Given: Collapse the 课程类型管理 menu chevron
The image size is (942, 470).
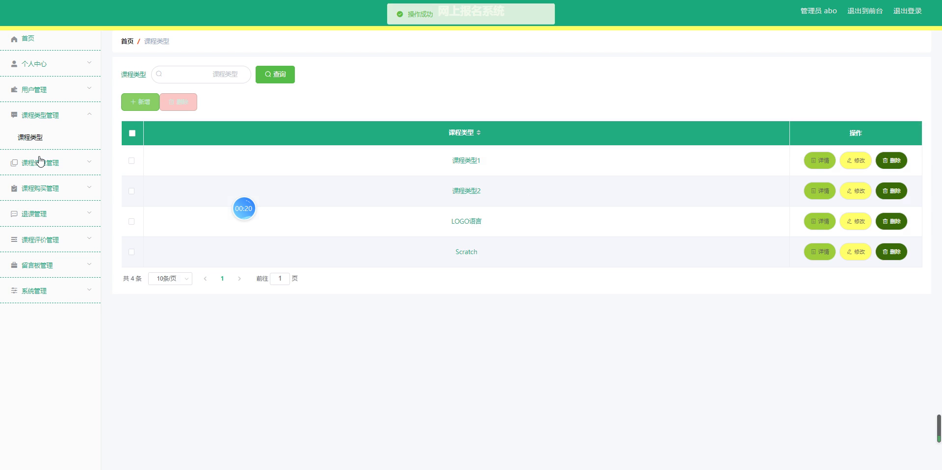Looking at the screenshot, I should click(x=89, y=114).
